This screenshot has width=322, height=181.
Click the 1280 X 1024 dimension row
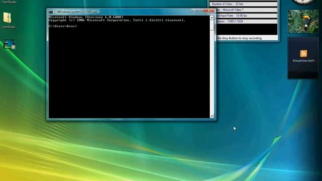(x=247, y=21)
